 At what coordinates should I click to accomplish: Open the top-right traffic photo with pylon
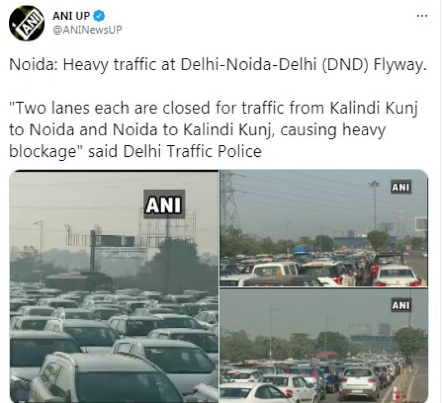point(324,228)
